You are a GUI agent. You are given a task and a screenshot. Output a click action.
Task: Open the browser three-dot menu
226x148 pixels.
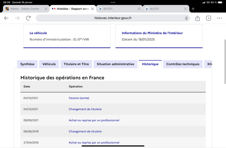(220, 18)
